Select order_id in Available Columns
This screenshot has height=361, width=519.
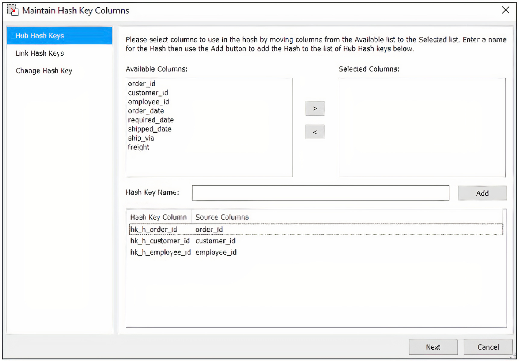pos(142,84)
